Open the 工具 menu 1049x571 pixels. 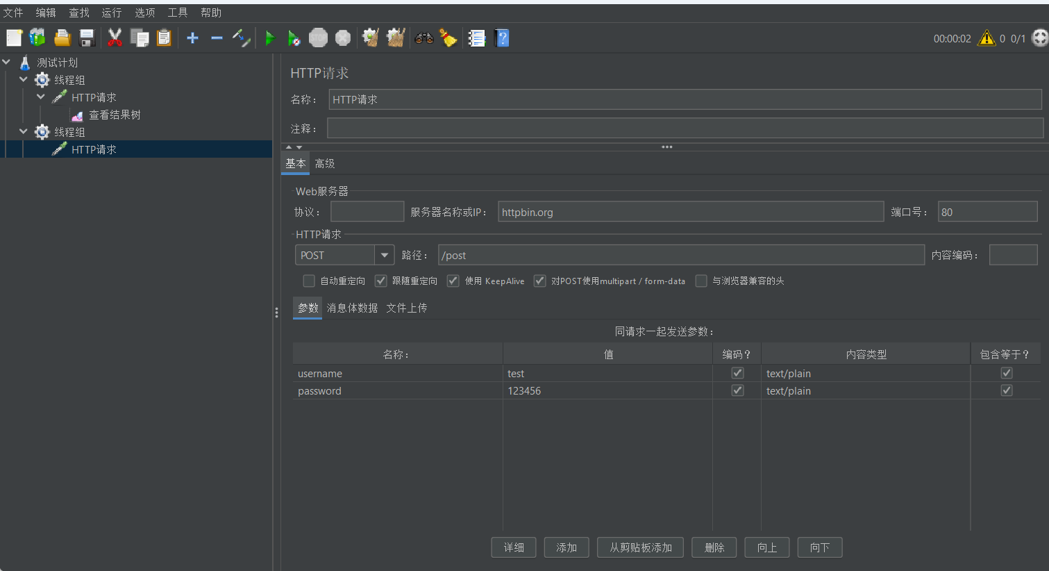click(x=178, y=13)
